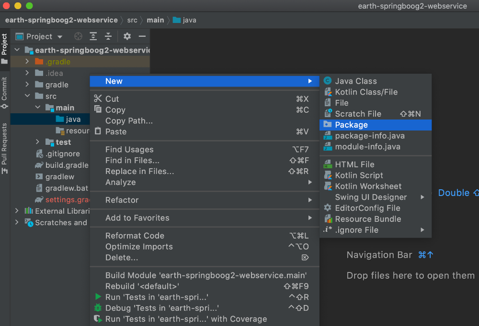The image size is (479, 326).
Task: Open the Project tool window tab
Action: (4, 48)
